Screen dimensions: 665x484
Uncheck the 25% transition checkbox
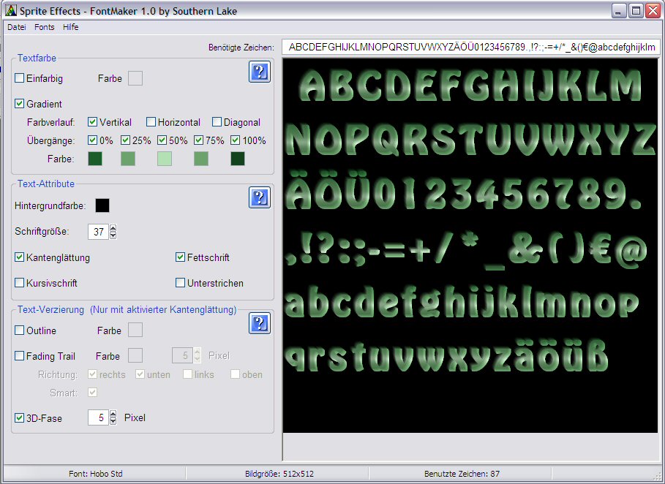[125, 140]
